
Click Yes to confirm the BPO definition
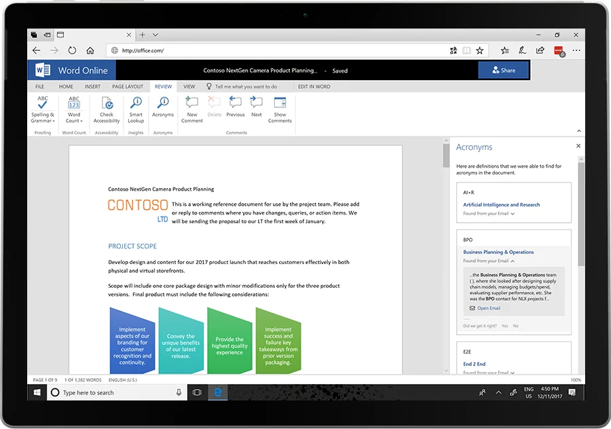click(x=505, y=326)
